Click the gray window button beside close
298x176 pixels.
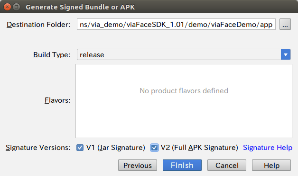point(16,7)
